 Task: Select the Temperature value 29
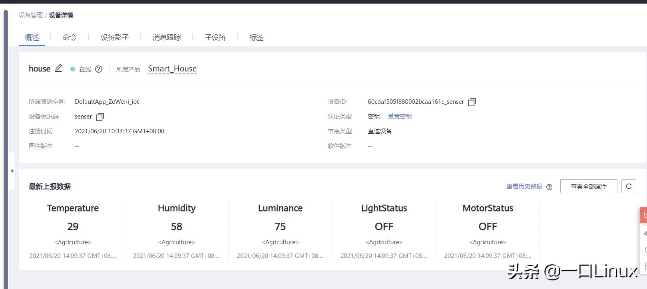tap(73, 226)
